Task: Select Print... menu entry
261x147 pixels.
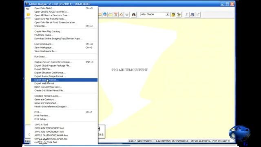Action: 64,112
